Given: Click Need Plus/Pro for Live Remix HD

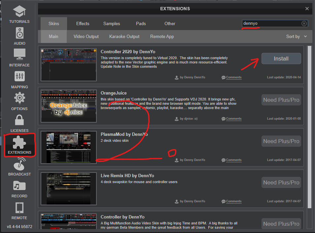Looking at the screenshot, I should pos(281,182).
